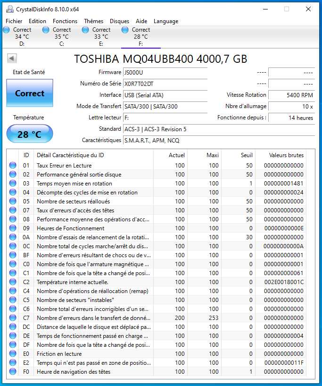This screenshot has width=322, height=386.
Task: Click status orb for attribute C4 row
Action: [x=13, y=291]
